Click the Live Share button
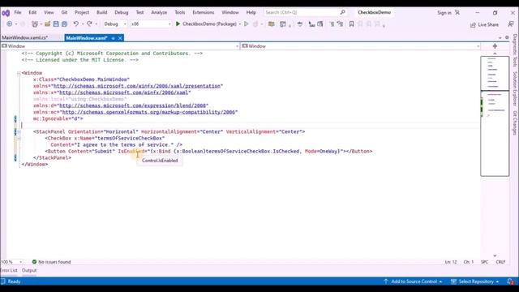 pos(485,25)
